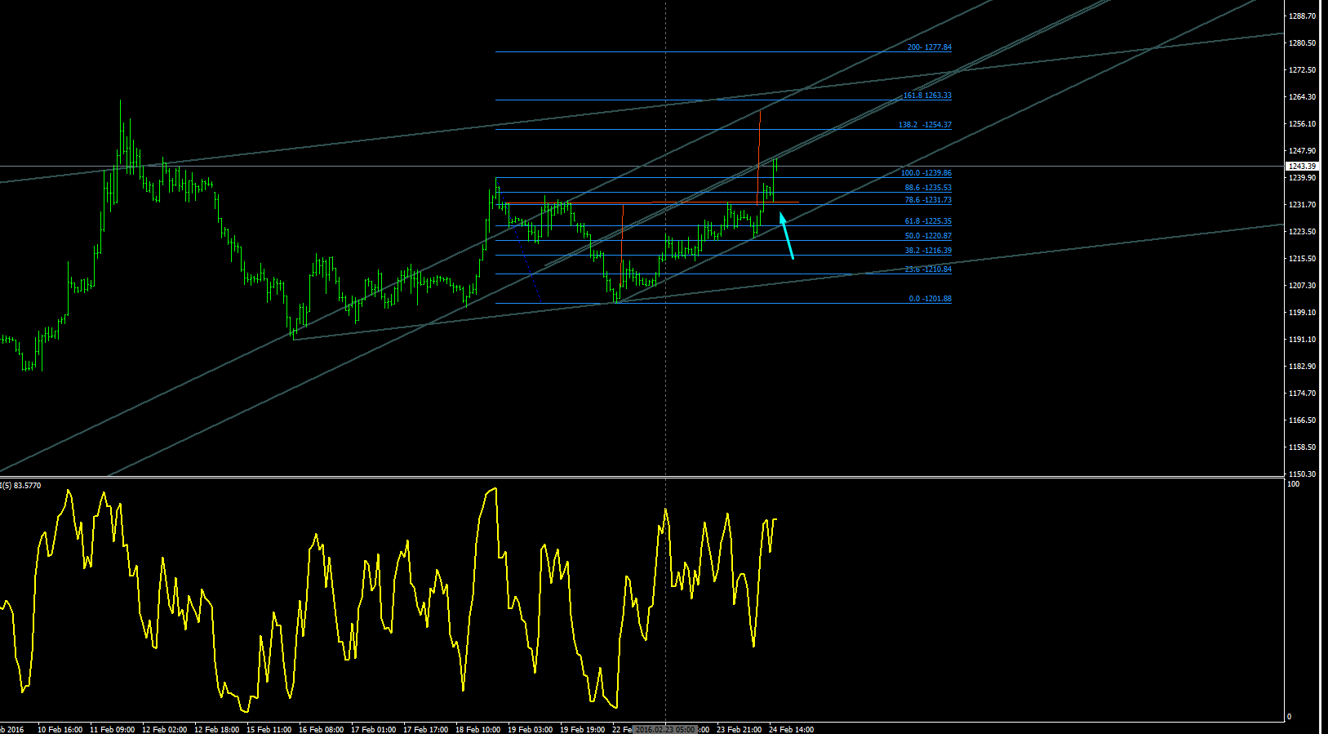Click 1239.90 on the price axis
The image size is (1328, 734).
click(x=1302, y=178)
